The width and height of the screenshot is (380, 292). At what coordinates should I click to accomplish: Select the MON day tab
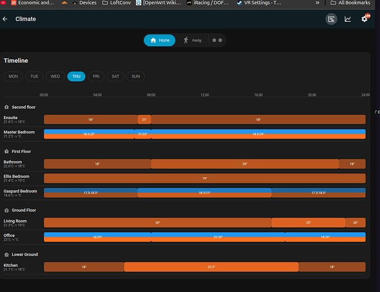pyautogui.click(x=13, y=77)
